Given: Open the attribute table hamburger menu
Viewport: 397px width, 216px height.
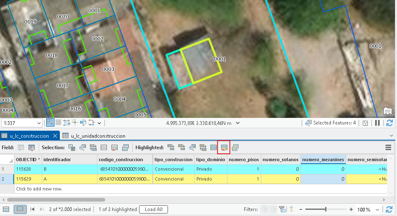Looking at the screenshot, I should 388,148.
